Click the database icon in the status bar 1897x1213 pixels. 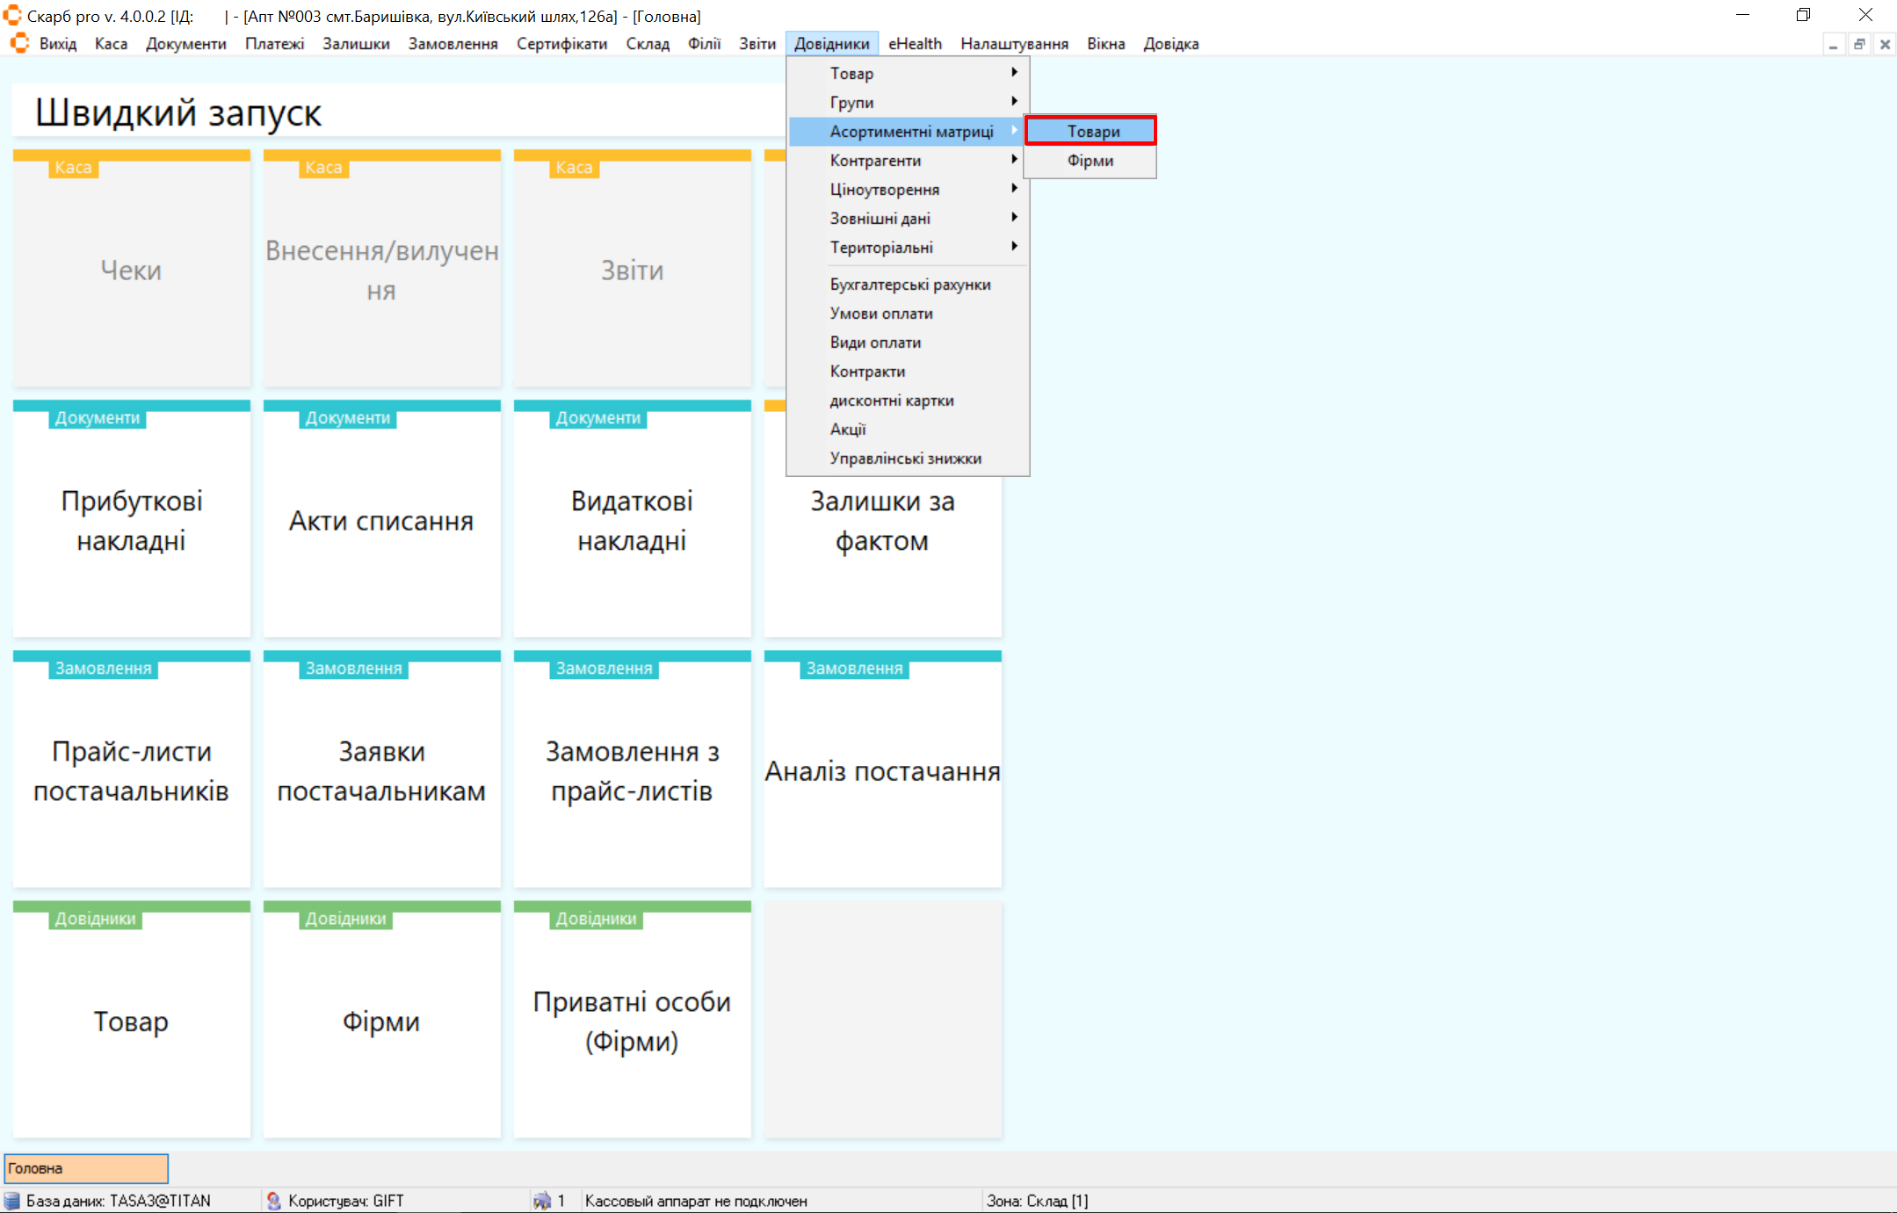tap(12, 1201)
